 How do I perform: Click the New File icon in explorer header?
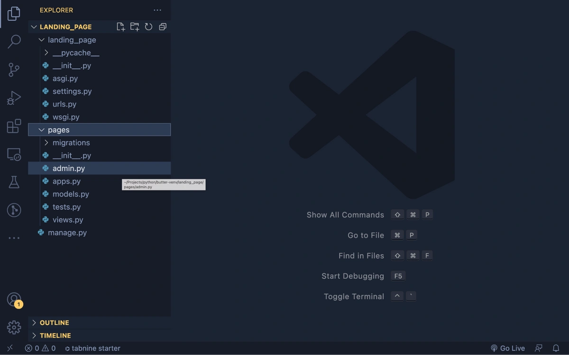tap(121, 27)
